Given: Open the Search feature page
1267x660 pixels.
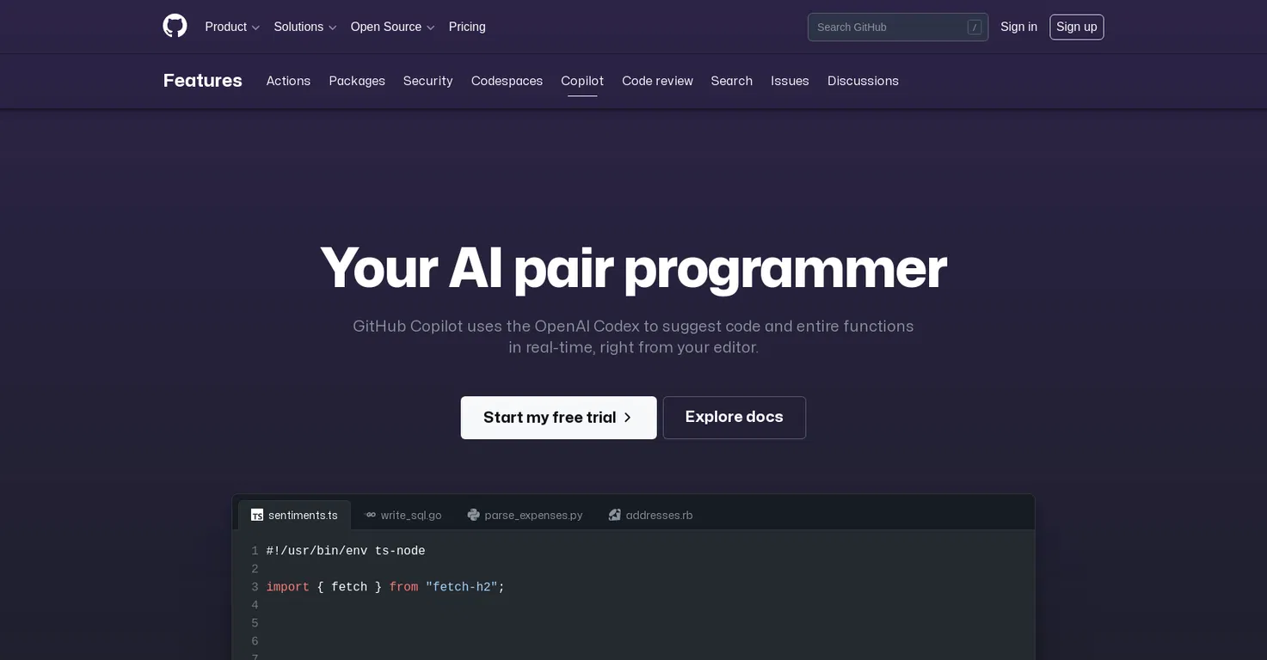Looking at the screenshot, I should coord(732,81).
